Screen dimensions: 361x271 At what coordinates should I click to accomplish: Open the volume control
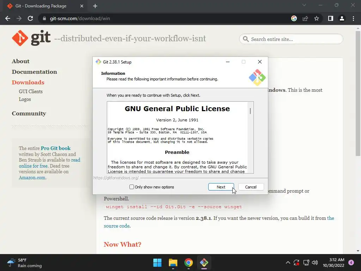click(315, 263)
